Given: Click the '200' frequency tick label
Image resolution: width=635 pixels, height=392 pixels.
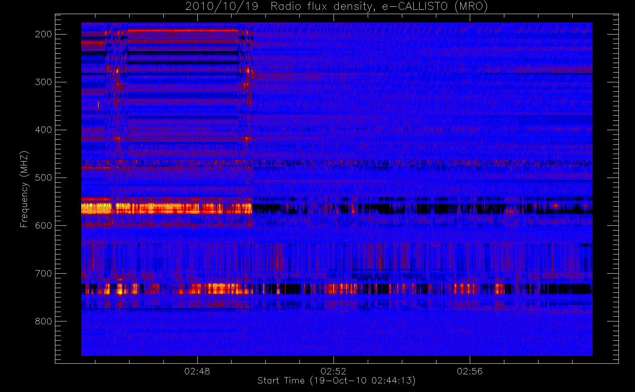Looking at the screenshot, I should tap(44, 34).
